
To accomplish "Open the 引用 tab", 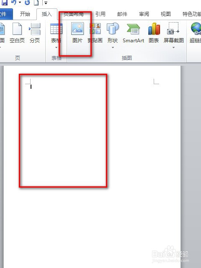I will [x=100, y=14].
